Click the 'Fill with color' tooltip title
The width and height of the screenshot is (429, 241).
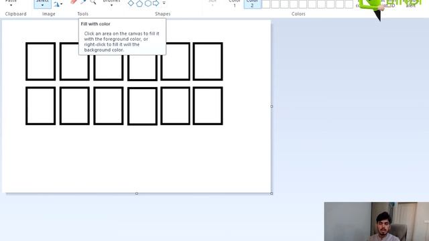[x=95, y=24]
